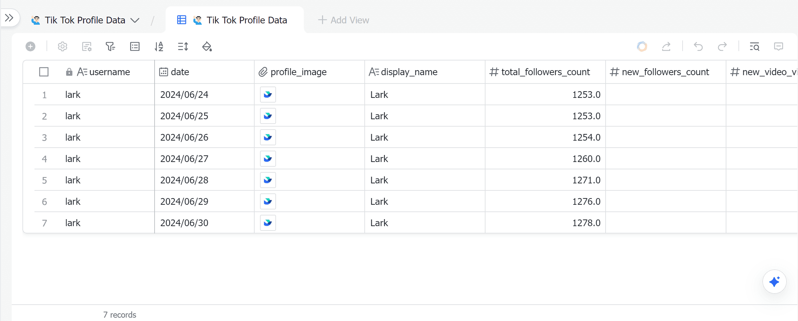Screen dimensions: 798x321
Task: Click the display_name column header
Action: [425, 72]
